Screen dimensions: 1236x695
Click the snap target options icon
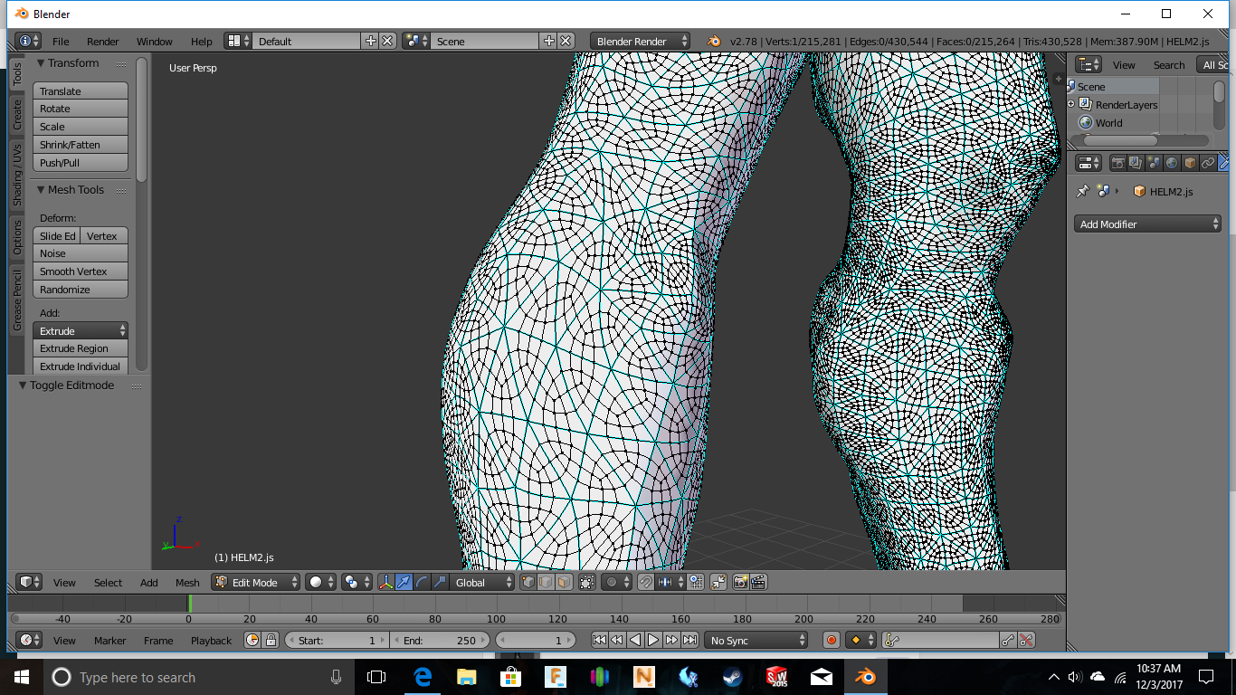pyautogui.click(x=695, y=582)
